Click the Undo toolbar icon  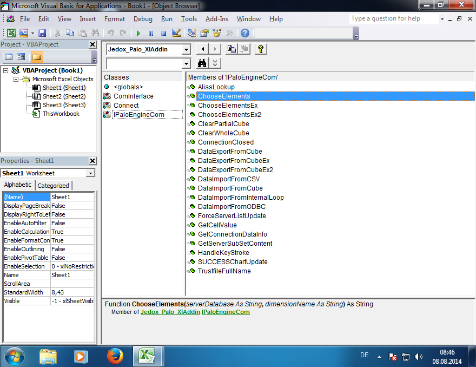[111, 33]
